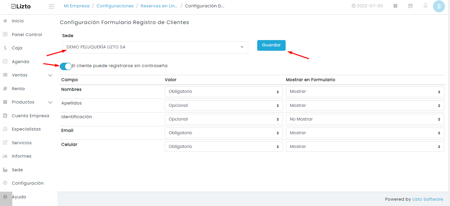Image resolution: width=450 pixels, height=206 pixels.
Task: Open the notifications bell icon
Action: (x=425, y=6)
